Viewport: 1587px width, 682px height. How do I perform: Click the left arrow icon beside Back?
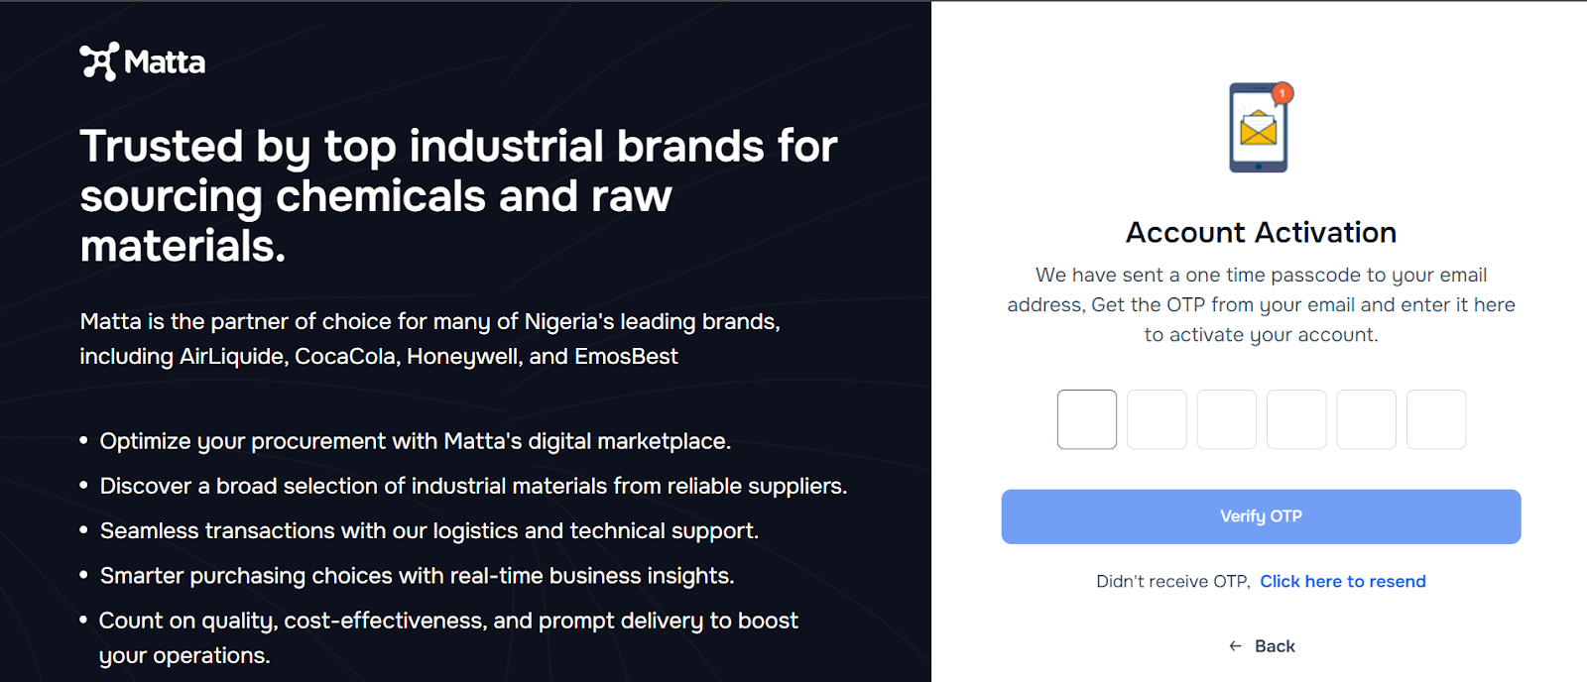tap(1235, 646)
